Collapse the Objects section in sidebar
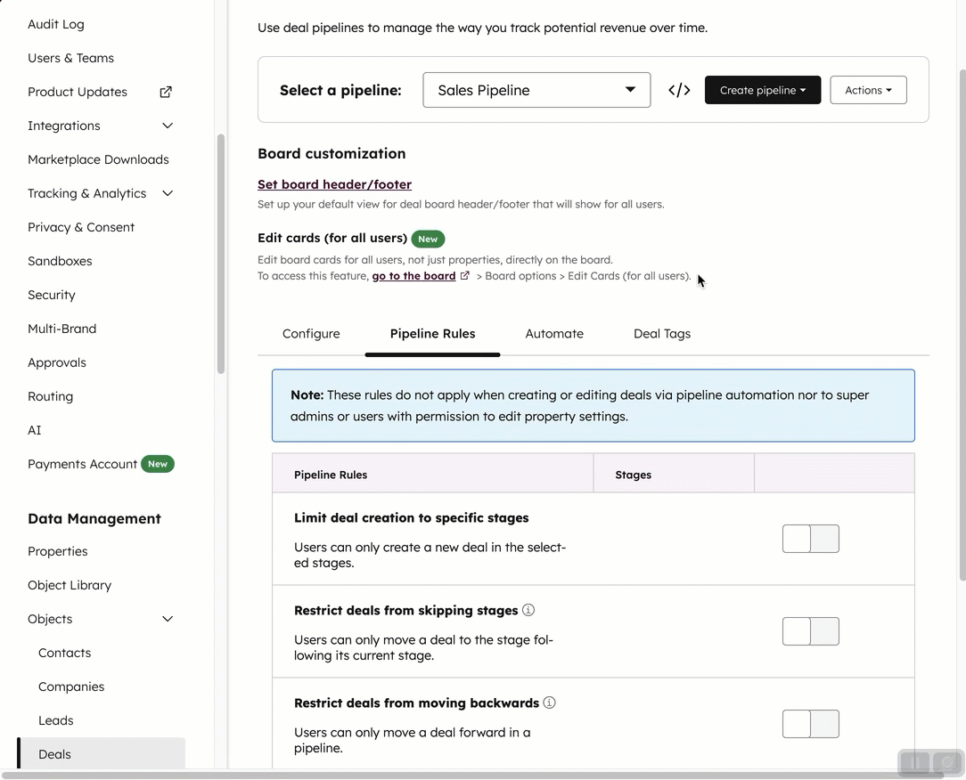966x780 pixels. 167,618
